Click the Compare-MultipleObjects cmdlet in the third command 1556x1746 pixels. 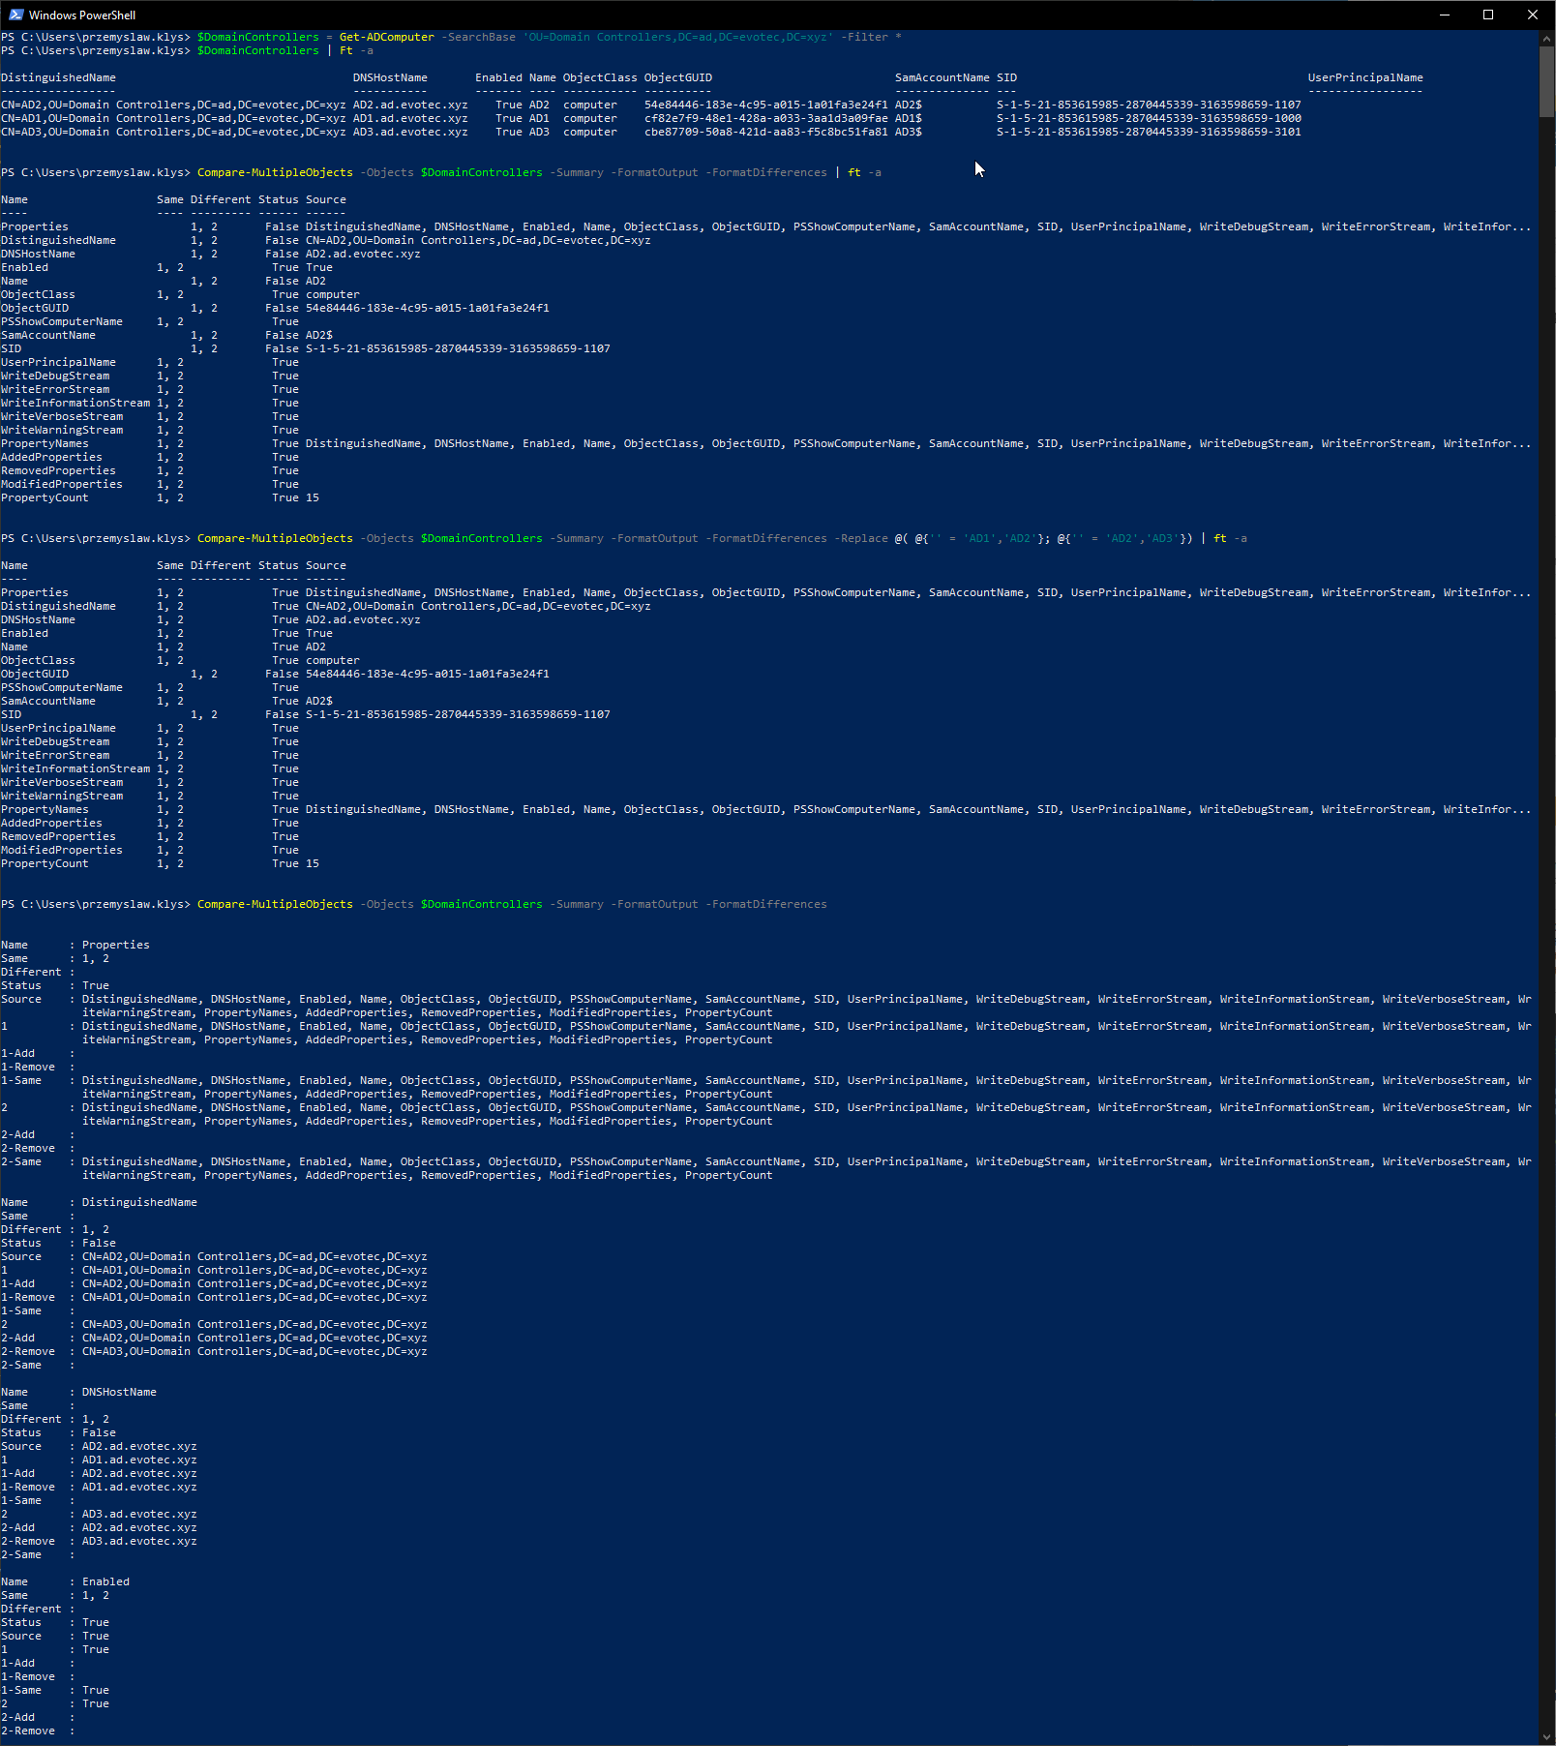274,904
